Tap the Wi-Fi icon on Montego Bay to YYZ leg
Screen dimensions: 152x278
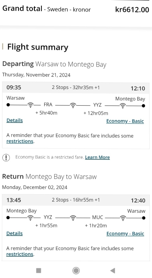pos(30,218)
